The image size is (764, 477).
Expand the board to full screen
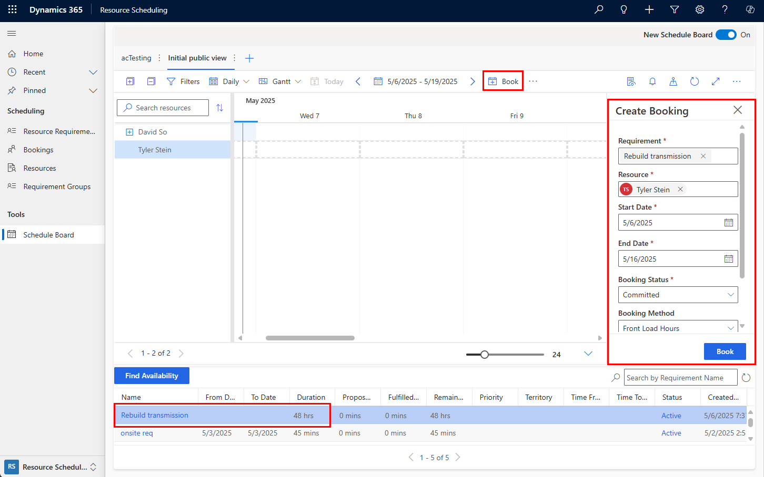point(716,81)
